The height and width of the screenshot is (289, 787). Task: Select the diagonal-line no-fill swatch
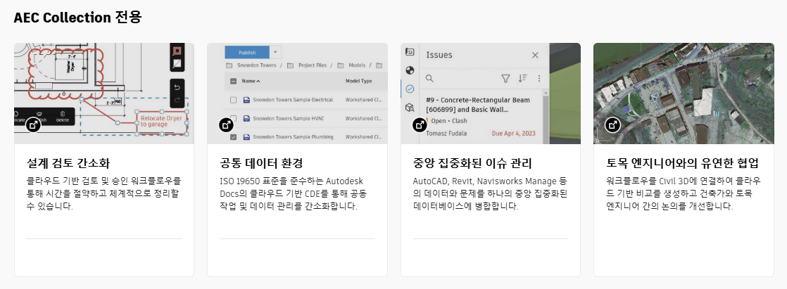(x=177, y=63)
